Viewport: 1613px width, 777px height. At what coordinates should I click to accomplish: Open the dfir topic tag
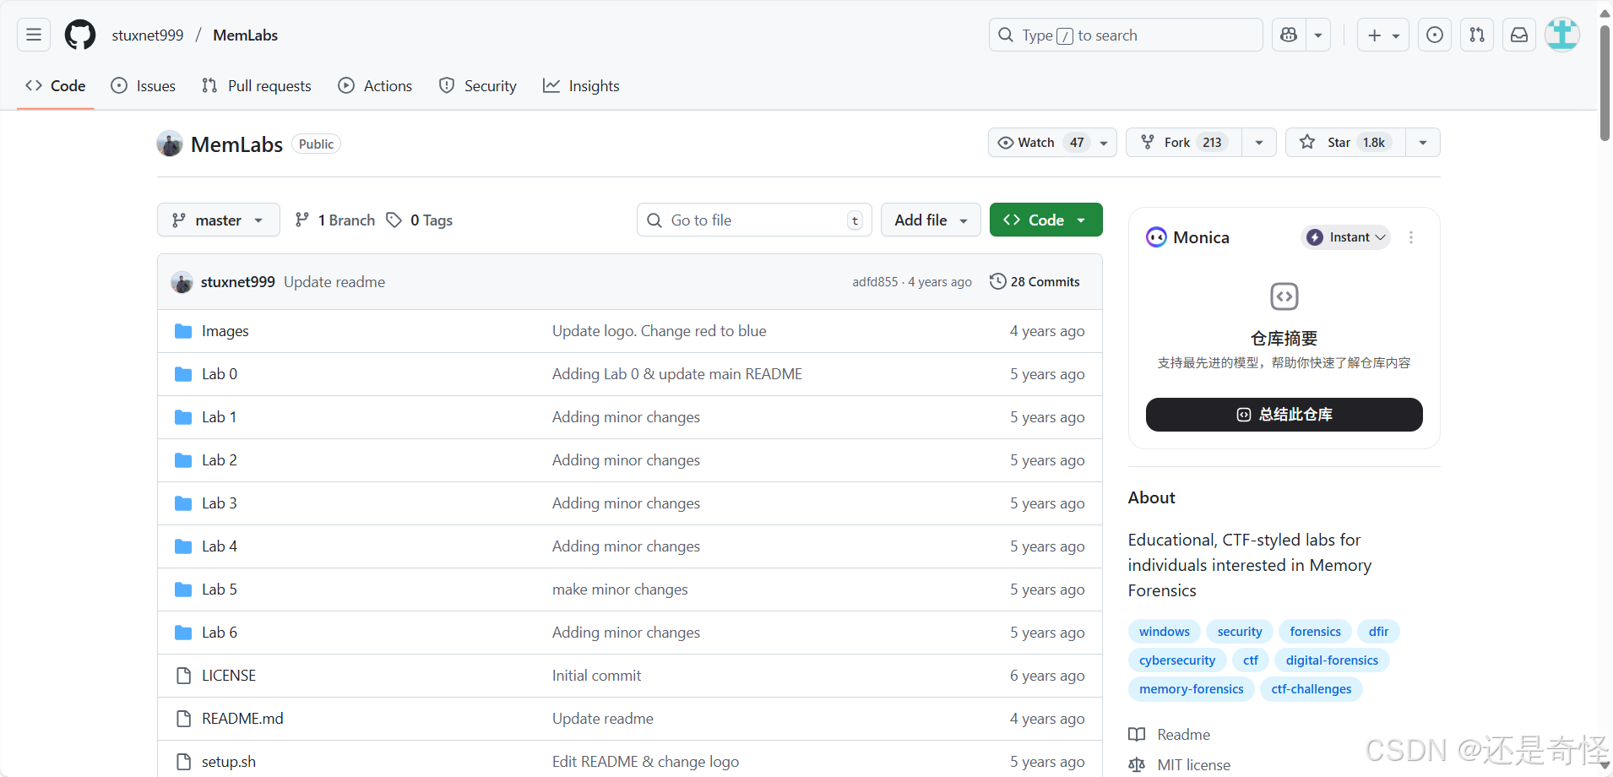1379,632
